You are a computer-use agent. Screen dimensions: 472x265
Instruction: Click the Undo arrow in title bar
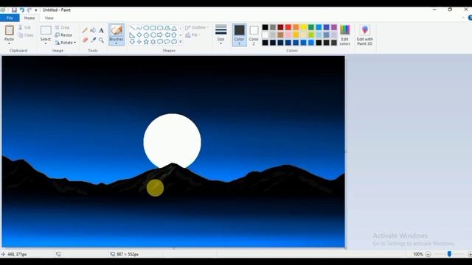click(22, 10)
